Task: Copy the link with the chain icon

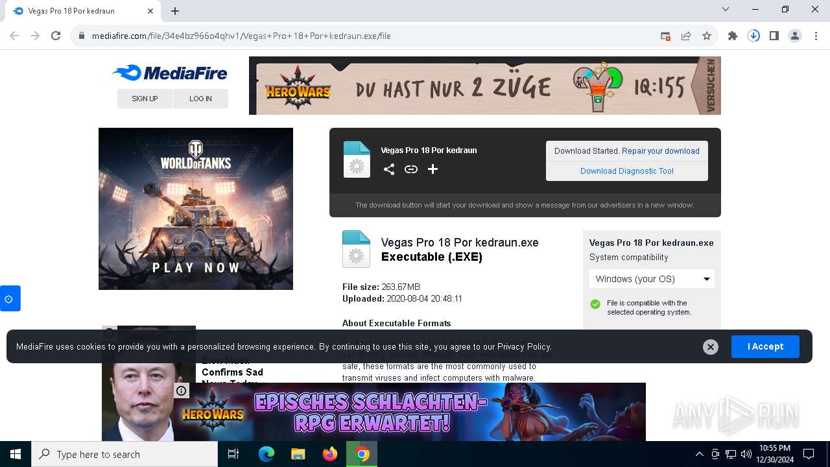Action: (411, 169)
